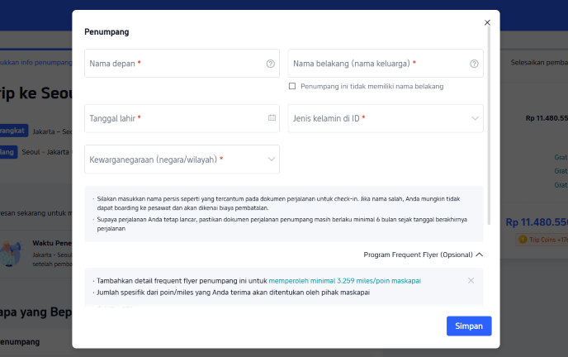This screenshot has height=357, width=568.
Task: Focus the Tanggal lahir date field
Action: click(x=182, y=118)
